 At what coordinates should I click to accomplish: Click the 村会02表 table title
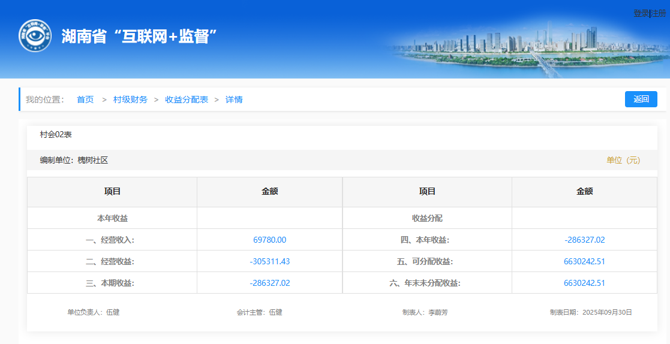pyautogui.click(x=56, y=135)
